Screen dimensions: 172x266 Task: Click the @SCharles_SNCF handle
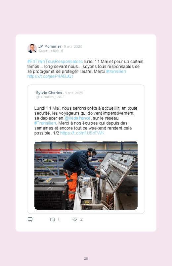(x=50, y=97)
